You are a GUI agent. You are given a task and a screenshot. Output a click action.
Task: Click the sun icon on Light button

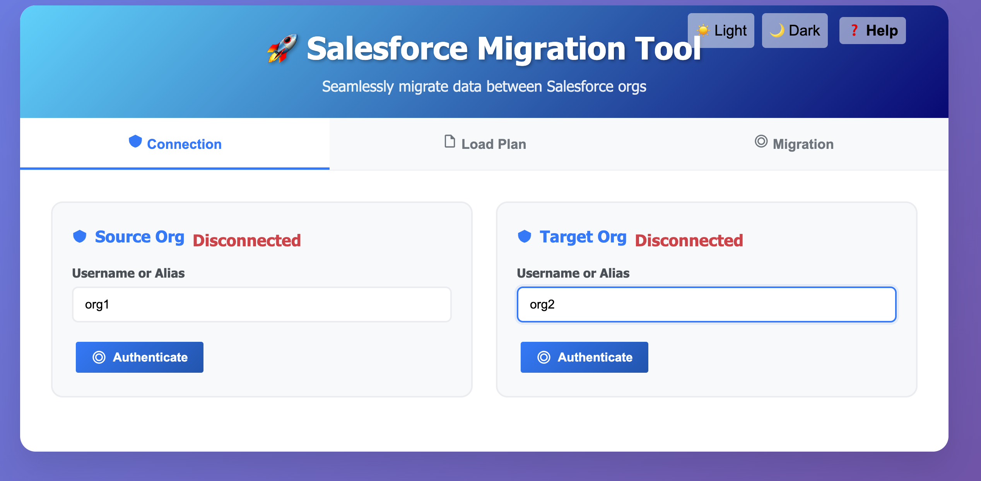pos(703,31)
